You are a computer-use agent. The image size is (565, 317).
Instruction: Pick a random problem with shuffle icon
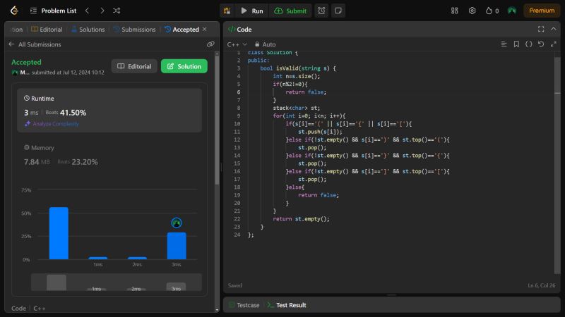click(117, 11)
